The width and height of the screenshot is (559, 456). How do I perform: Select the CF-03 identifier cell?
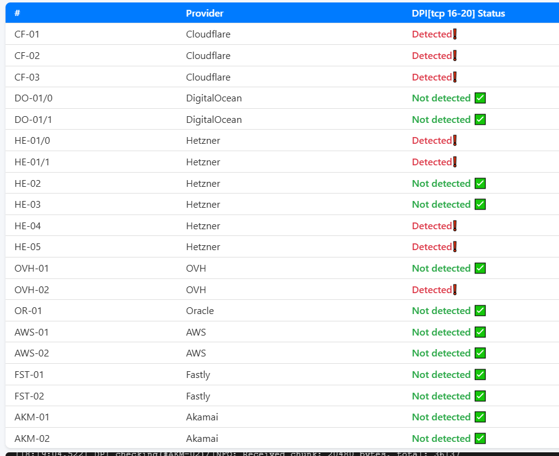coord(27,77)
